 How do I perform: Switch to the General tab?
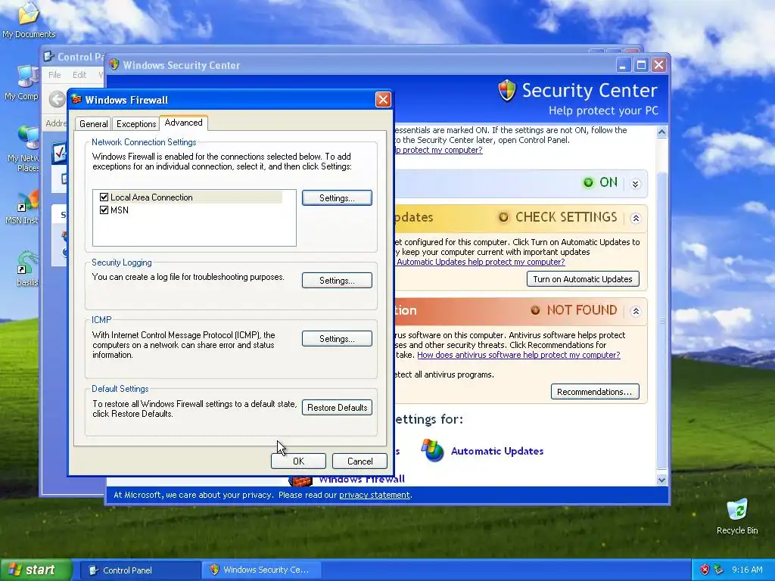93,123
